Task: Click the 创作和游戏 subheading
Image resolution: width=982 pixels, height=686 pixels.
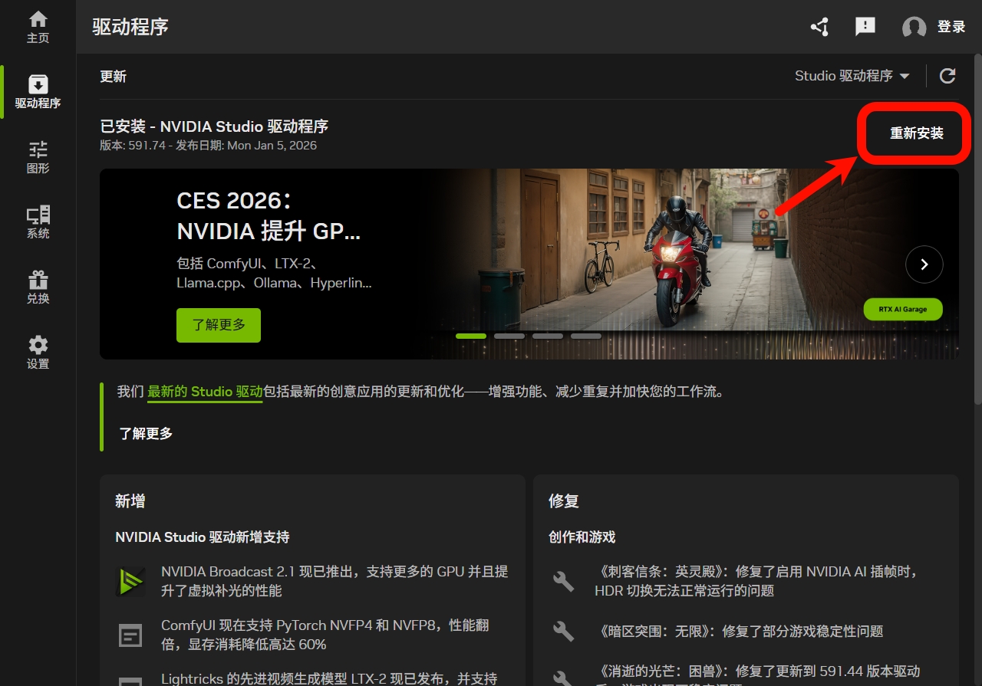Action: [x=582, y=537]
